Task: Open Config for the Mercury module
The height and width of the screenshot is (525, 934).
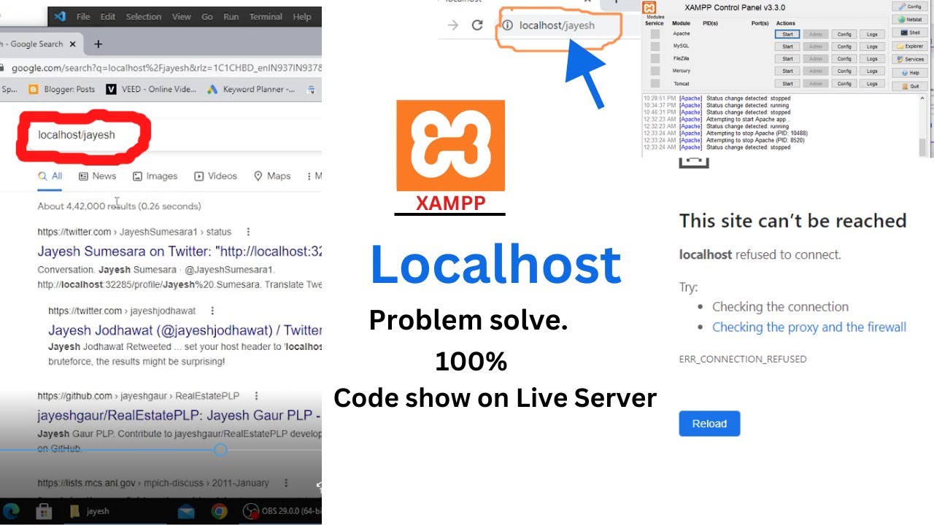Action: click(x=844, y=71)
